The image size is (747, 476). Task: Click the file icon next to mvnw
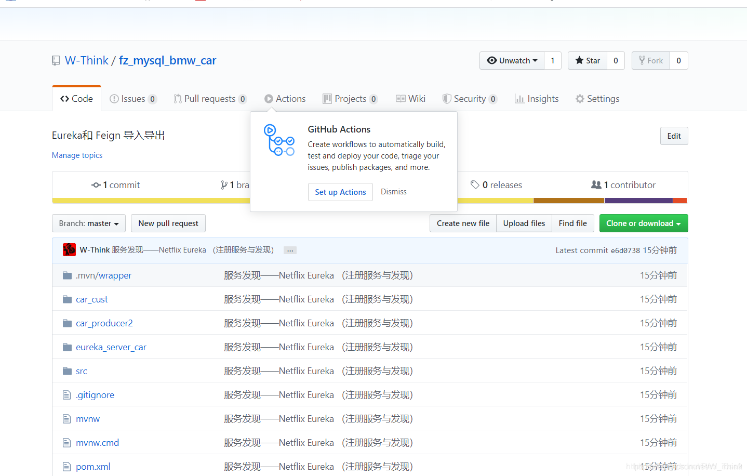coord(66,419)
